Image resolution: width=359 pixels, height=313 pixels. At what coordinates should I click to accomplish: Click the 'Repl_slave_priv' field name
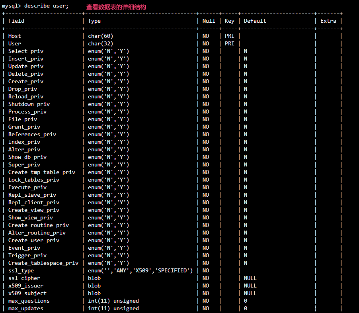point(32,195)
